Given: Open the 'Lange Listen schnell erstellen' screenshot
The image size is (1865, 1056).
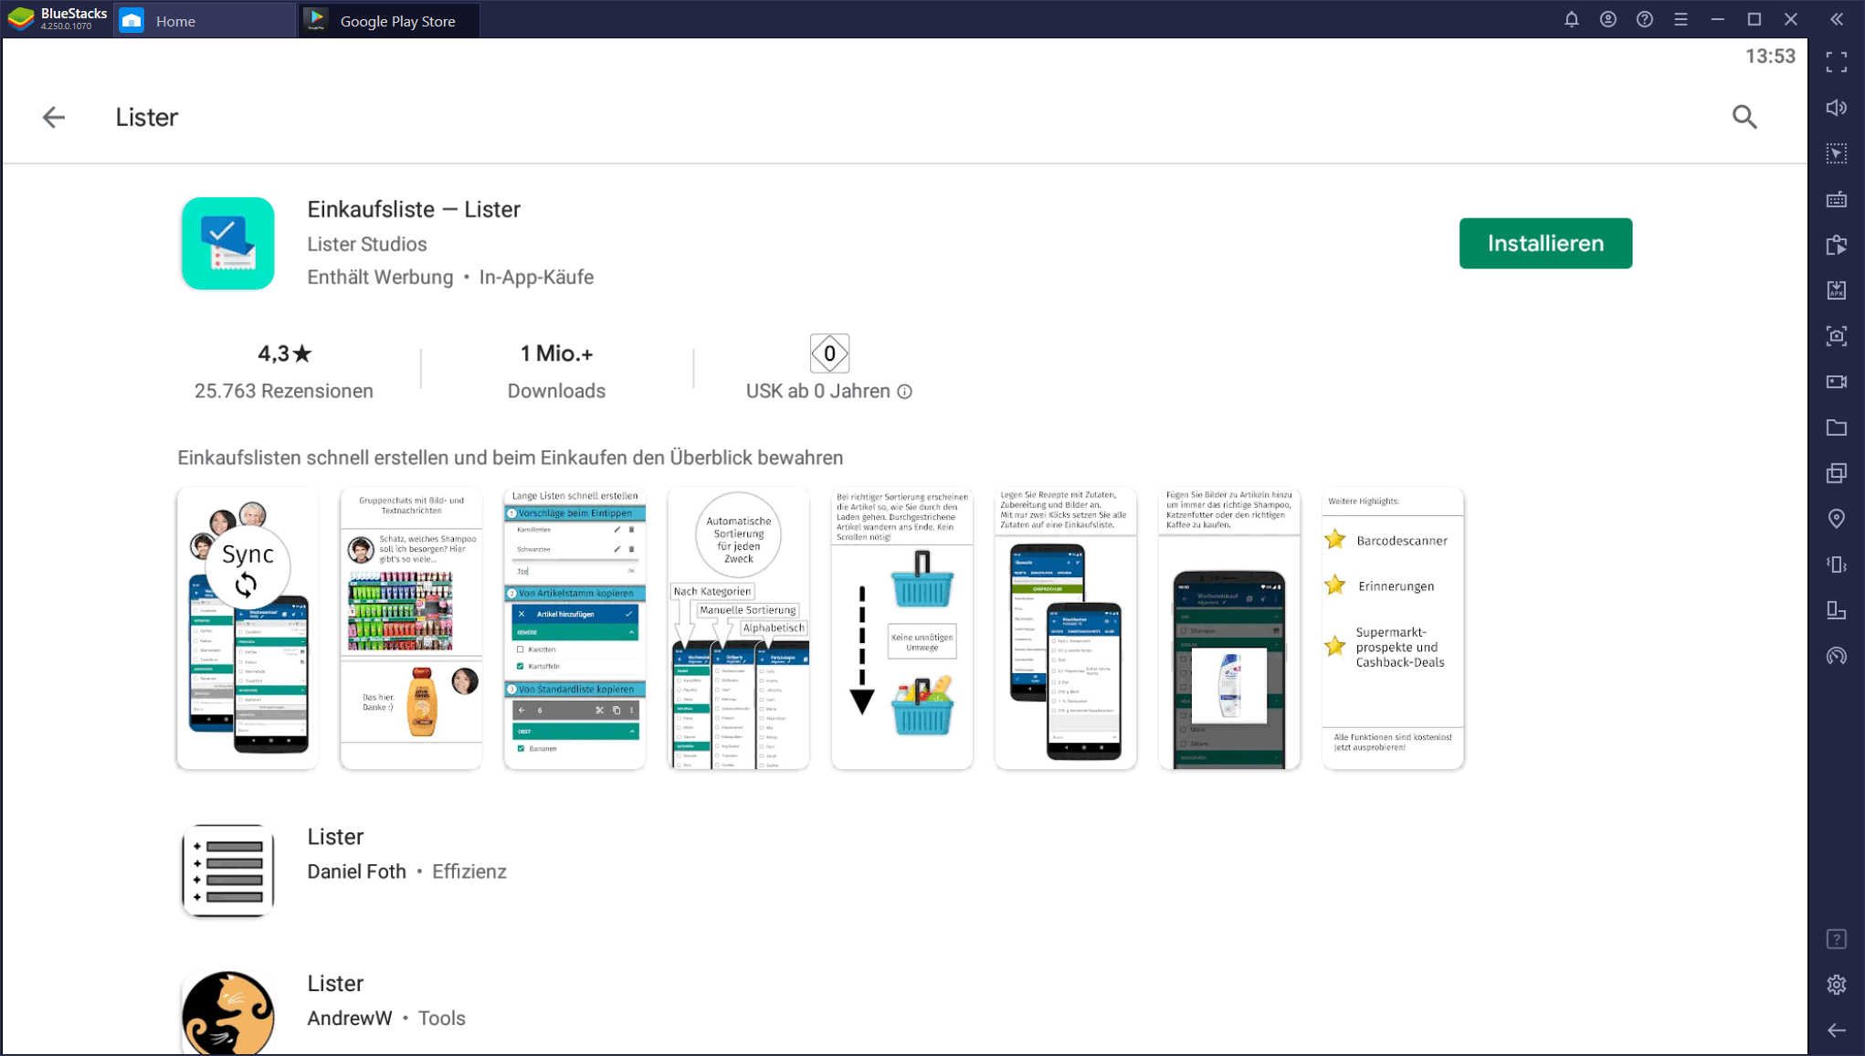Looking at the screenshot, I should [x=574, y=628].
